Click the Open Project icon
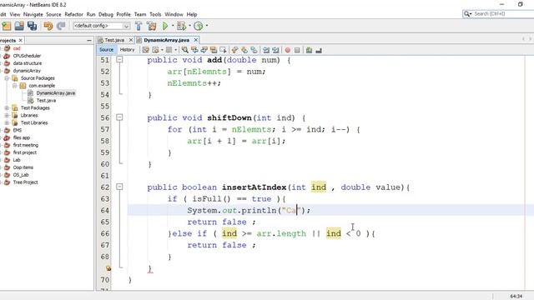 coord(19,26)
